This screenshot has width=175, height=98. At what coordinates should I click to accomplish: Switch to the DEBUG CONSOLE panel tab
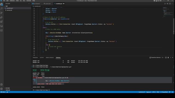50,57
